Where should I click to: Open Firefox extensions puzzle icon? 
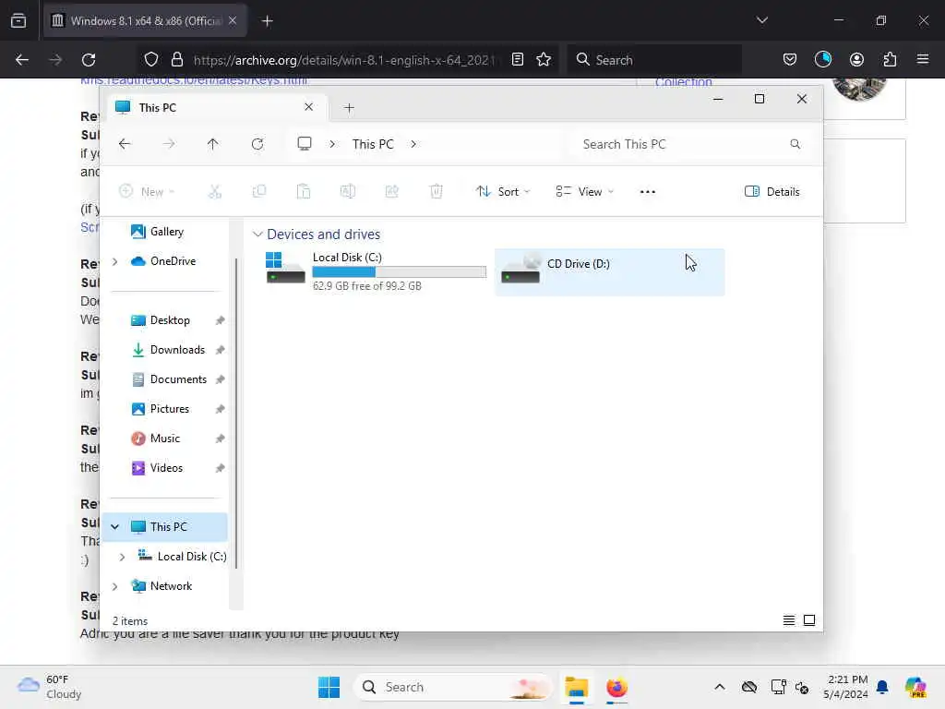[x=891, y=60]
